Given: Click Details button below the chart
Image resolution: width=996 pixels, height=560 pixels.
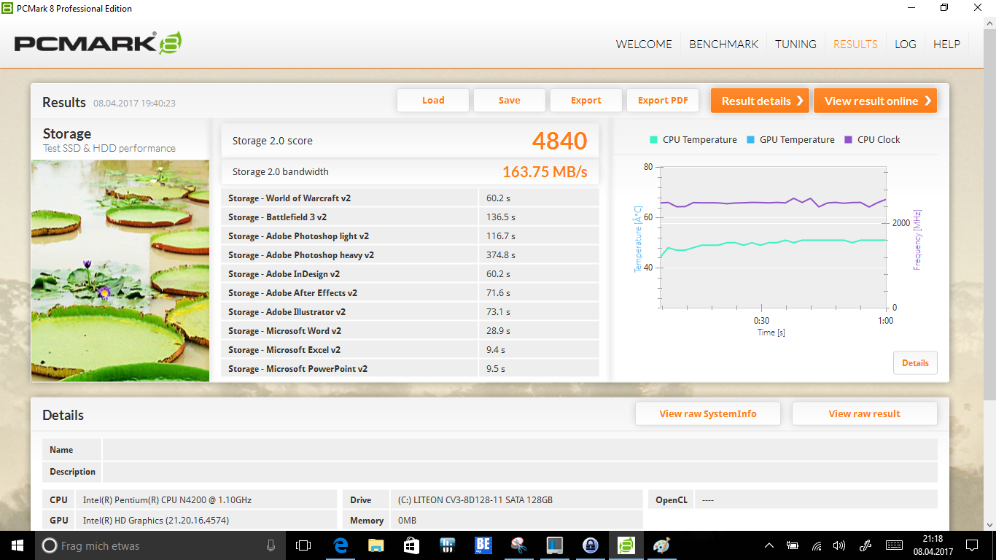Looking at the screenshot, I should click(x=915, y=362).
